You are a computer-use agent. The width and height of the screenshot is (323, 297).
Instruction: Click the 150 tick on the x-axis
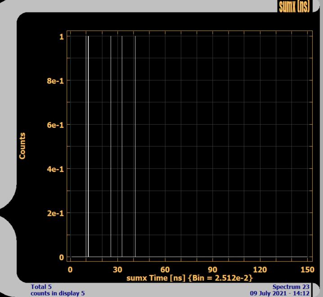click(x=307, y=270)
